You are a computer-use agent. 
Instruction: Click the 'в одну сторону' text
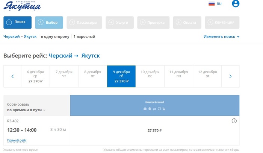coord(55,36)
